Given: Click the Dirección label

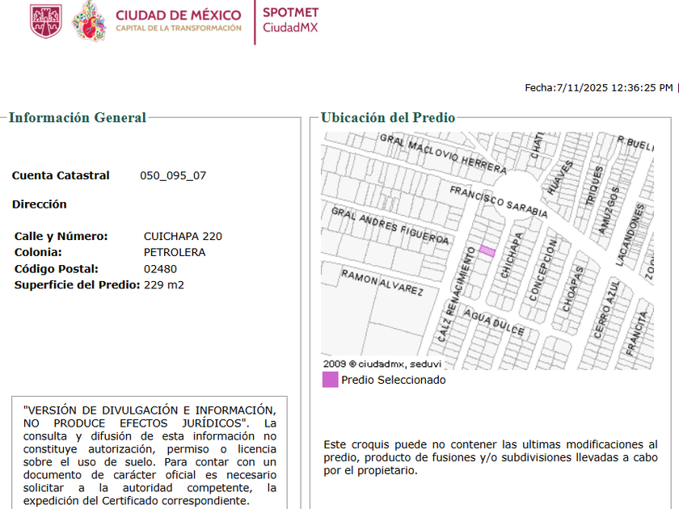Looking at the screenshot, I should point(40,204).
